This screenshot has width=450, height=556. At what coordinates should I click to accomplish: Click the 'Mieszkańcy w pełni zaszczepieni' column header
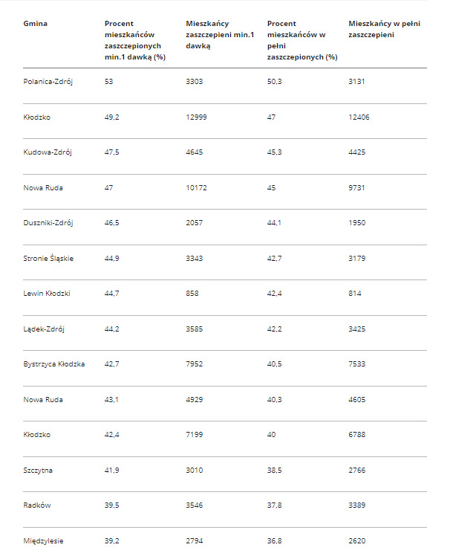click(x=384, y=29)
